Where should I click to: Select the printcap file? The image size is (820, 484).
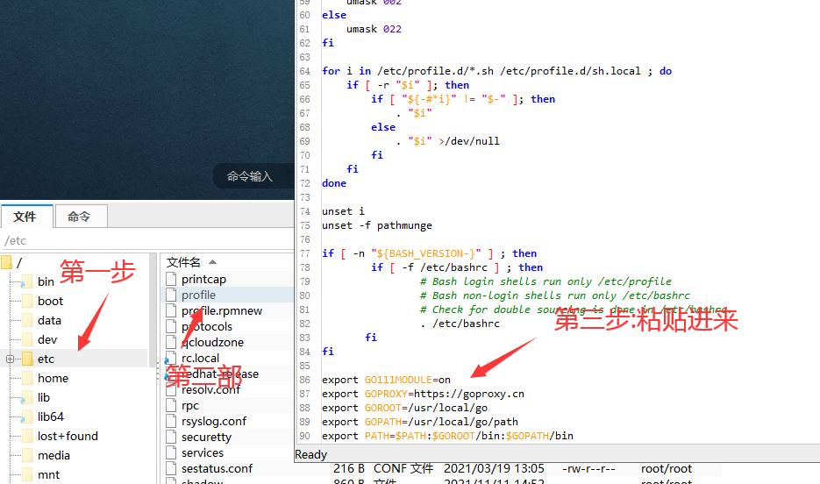tap(204, 279)
